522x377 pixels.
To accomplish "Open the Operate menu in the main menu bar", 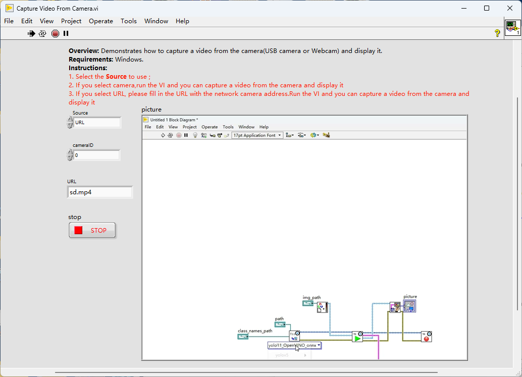I will tap(101, 21).
